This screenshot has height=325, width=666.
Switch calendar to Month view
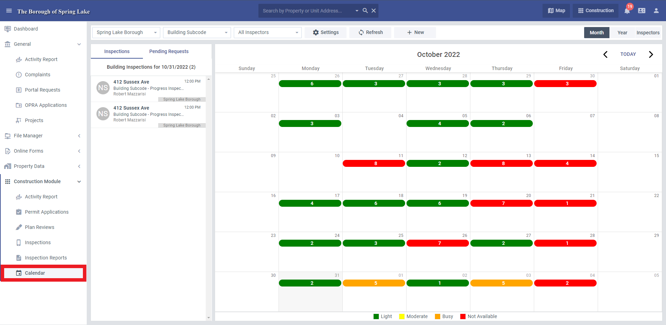pyautogui.click(x=597, y=33)
